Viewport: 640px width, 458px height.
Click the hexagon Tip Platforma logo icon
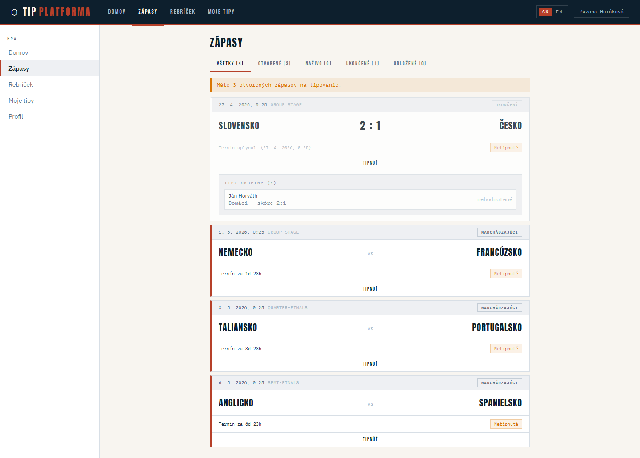pyautogui.click(x=14, y=12)
